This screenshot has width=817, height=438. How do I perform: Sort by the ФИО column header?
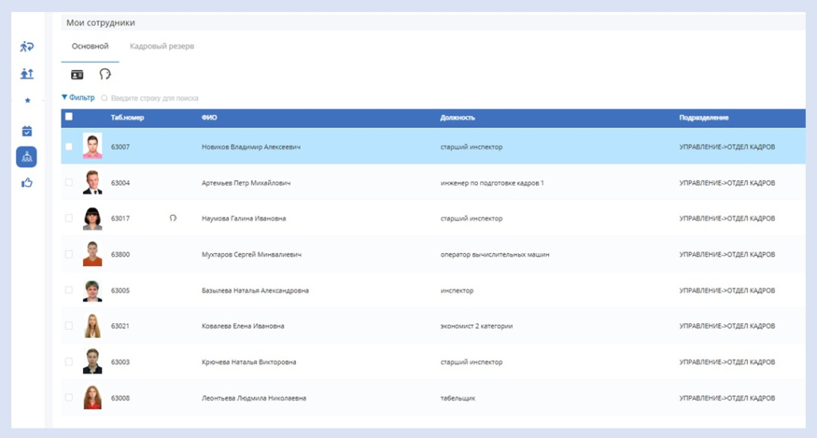(x=210, y=118)
